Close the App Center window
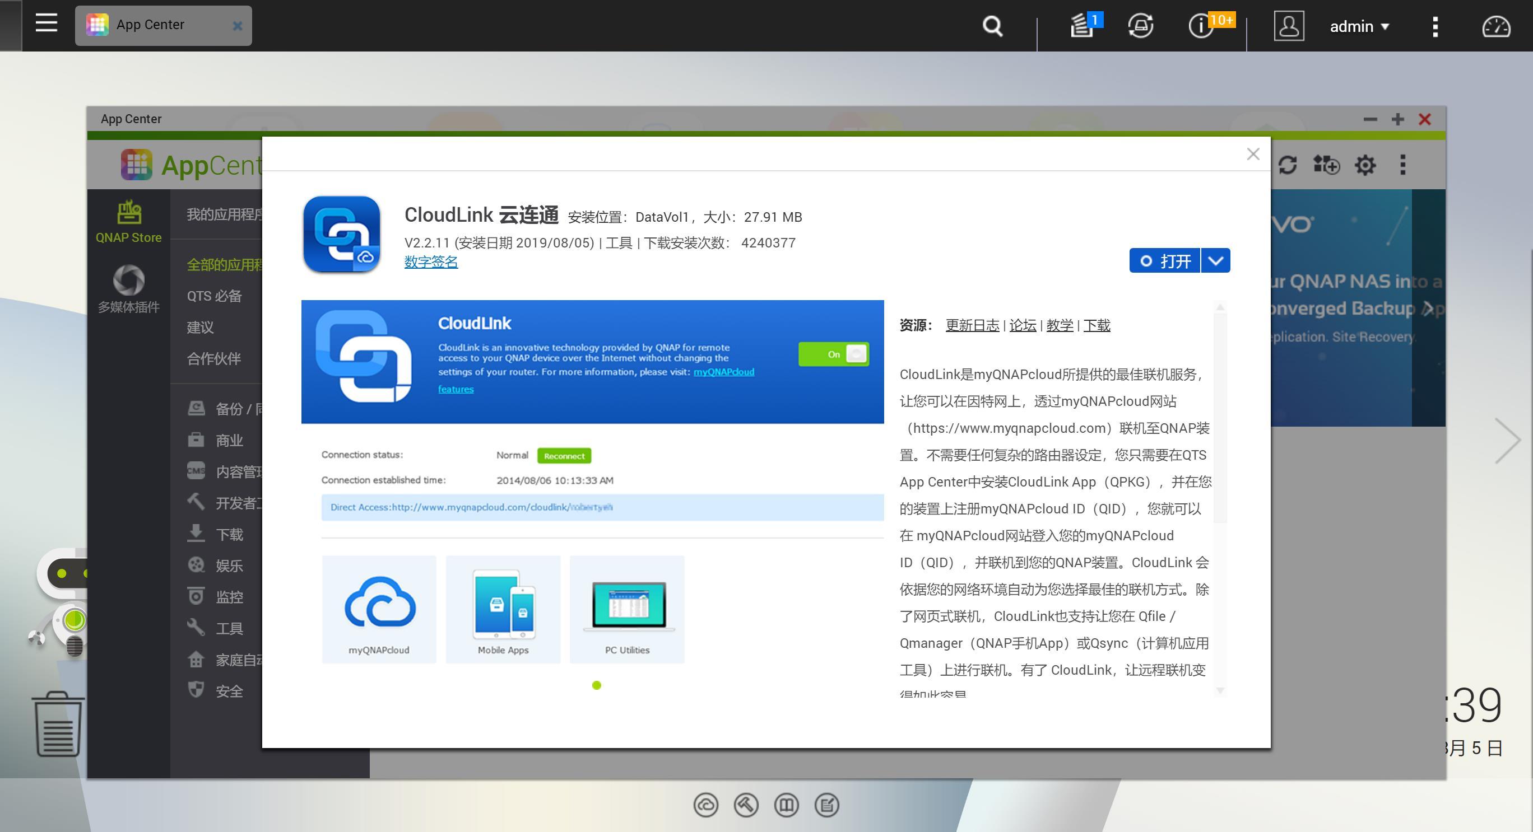 tap(1424, 119)
